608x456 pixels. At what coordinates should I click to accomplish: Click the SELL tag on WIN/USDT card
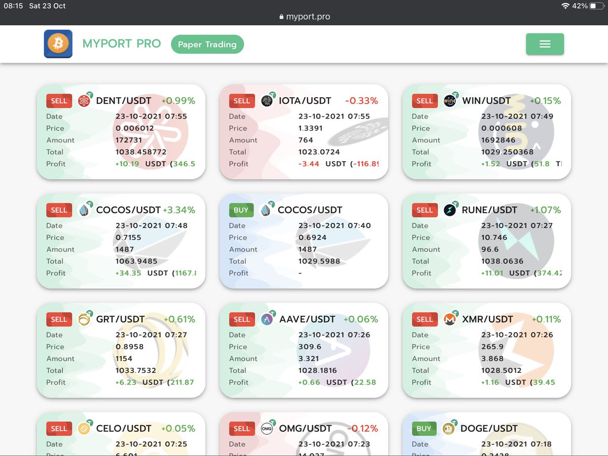(x=425, y=101)
